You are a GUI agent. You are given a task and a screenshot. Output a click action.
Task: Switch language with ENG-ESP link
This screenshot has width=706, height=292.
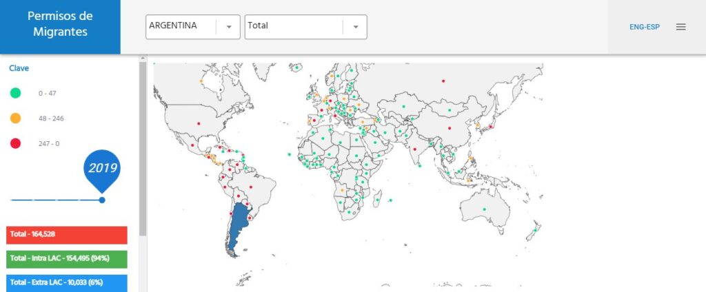643,27
